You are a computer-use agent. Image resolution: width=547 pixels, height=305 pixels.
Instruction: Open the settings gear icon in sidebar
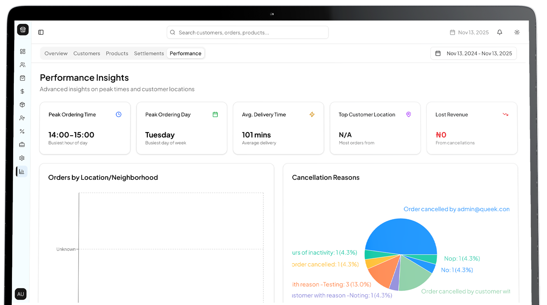(22, 158)
